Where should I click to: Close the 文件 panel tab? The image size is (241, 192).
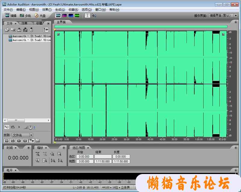pyautogui.click(x=16, y=24)
